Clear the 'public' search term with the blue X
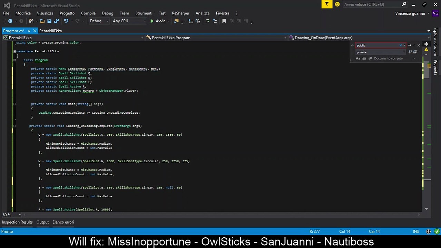Screen dimensions: 441x248 point(401,45)
